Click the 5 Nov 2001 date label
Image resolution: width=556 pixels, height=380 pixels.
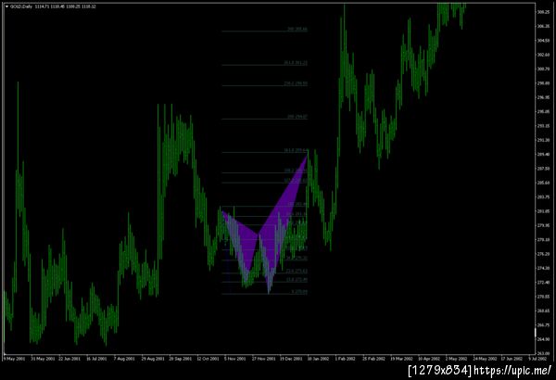[x=234, y=359]
